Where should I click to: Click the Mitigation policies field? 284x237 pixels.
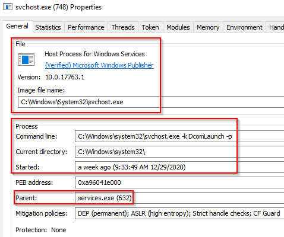pyautogui.click(x=179, y=213)
